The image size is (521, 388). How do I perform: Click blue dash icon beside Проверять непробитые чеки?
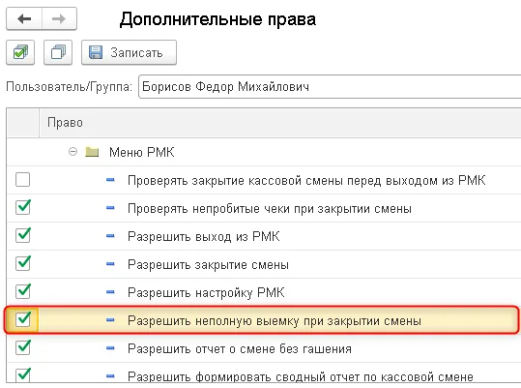110,208
